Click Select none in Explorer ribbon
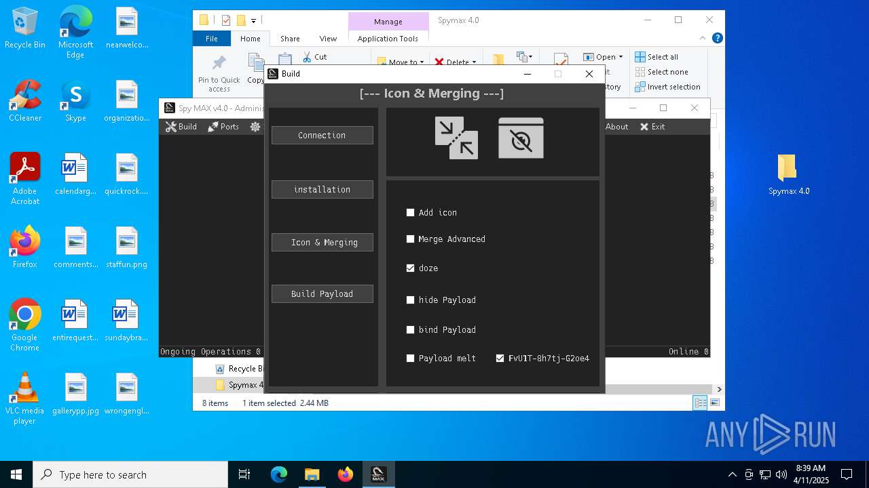Image resolution: width=869 pixels, height=488 pixels. (662, 72)
